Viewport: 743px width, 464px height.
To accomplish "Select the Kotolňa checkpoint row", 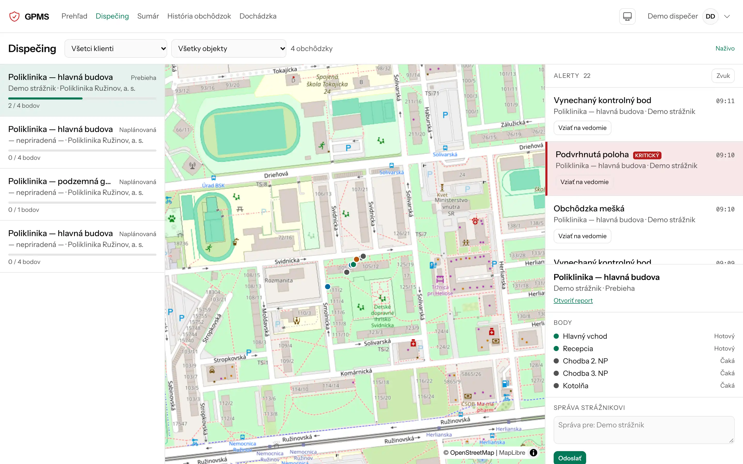I will 644,386.
